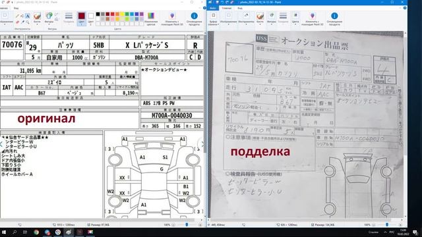Open Help icon in right Paint window

point(405,8)
